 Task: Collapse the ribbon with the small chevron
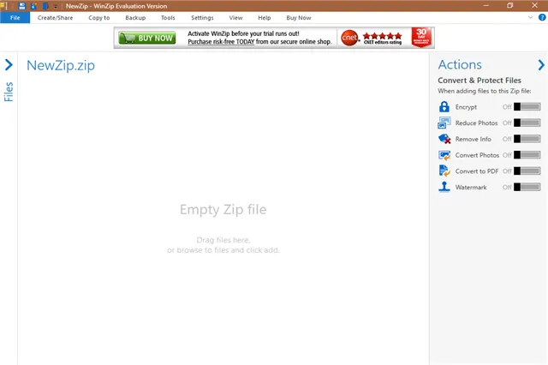(x=530, y=17)
